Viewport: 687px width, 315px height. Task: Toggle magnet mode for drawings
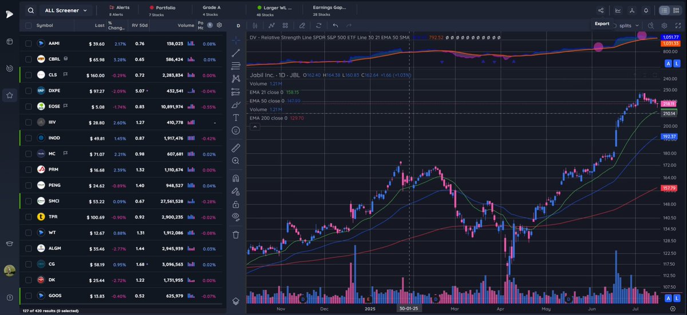pyautogui.click(x=236, y=177)
